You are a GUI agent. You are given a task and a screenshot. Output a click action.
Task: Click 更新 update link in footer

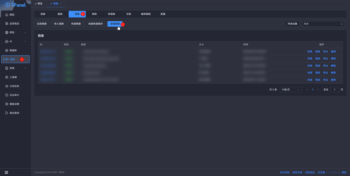pyautogui.click(x=344, y=172)
